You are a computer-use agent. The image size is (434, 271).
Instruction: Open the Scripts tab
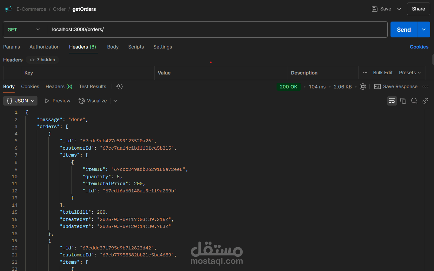(136, 47)
